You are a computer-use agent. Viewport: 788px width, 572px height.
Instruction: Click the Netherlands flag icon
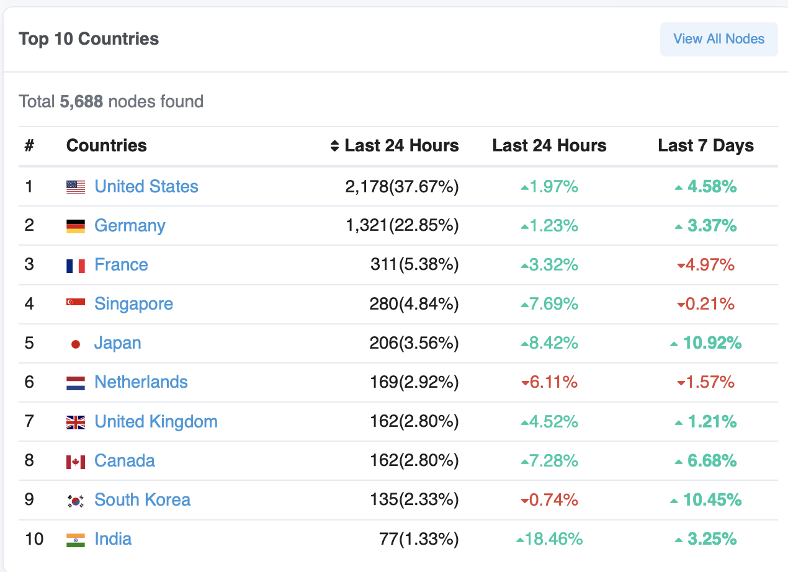(x=76, y=383)
